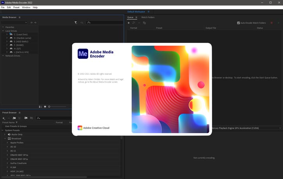
Task: Click the Media Browser back arrow
Action: coord(32,23)
